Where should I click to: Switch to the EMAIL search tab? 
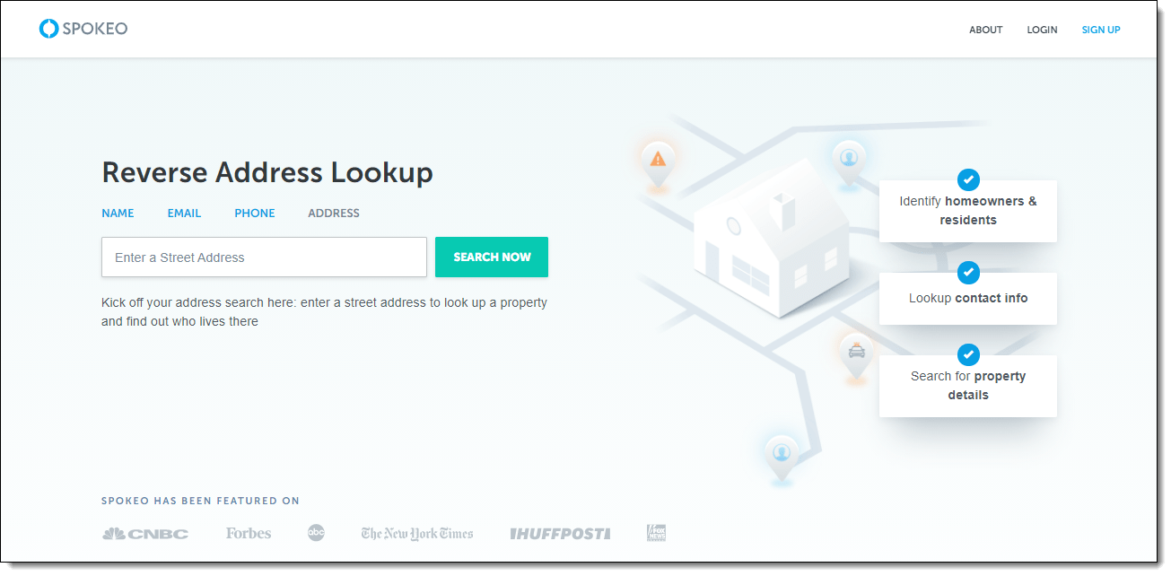184,214
